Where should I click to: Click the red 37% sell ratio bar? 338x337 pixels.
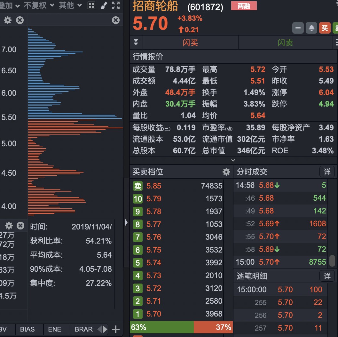[x=213, y=327]
